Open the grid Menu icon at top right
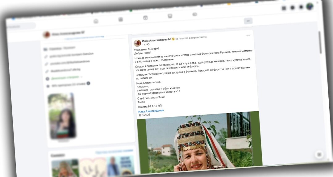 (284, 8)
